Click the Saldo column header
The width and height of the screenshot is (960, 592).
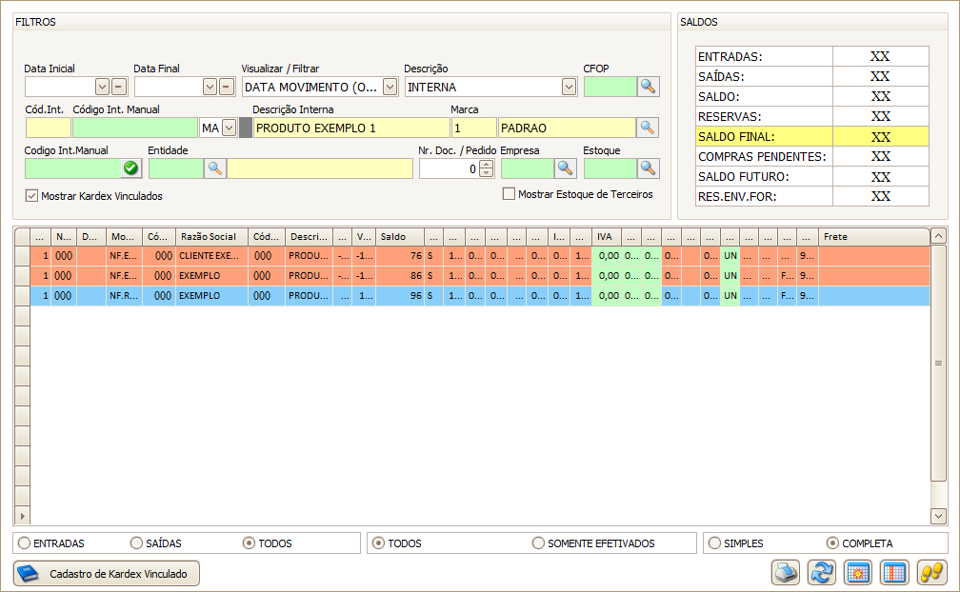coord(399,236)
